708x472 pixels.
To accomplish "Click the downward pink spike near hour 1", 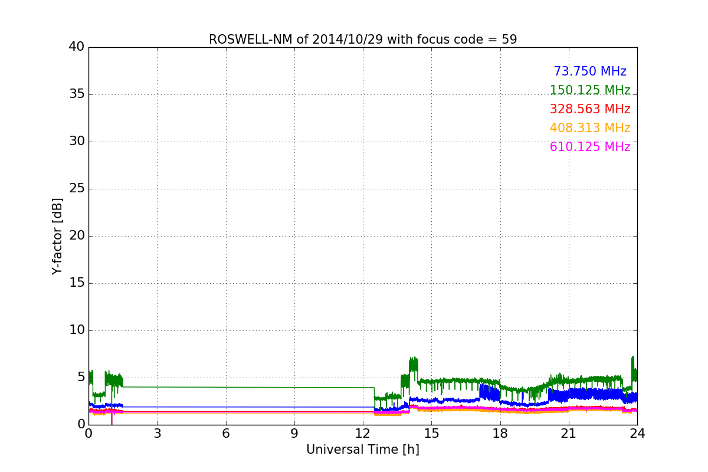I will click(112, 417).
